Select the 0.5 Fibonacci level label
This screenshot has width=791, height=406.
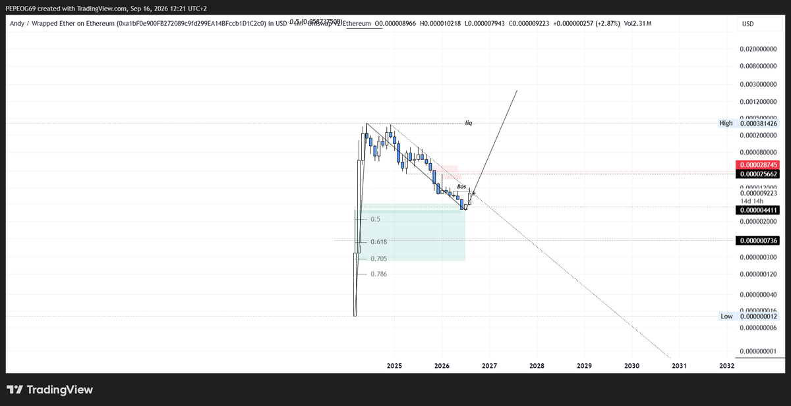(x=375, y=219)
